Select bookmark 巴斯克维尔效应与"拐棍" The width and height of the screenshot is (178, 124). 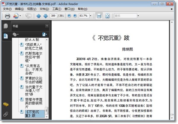(x=34, y=57)
